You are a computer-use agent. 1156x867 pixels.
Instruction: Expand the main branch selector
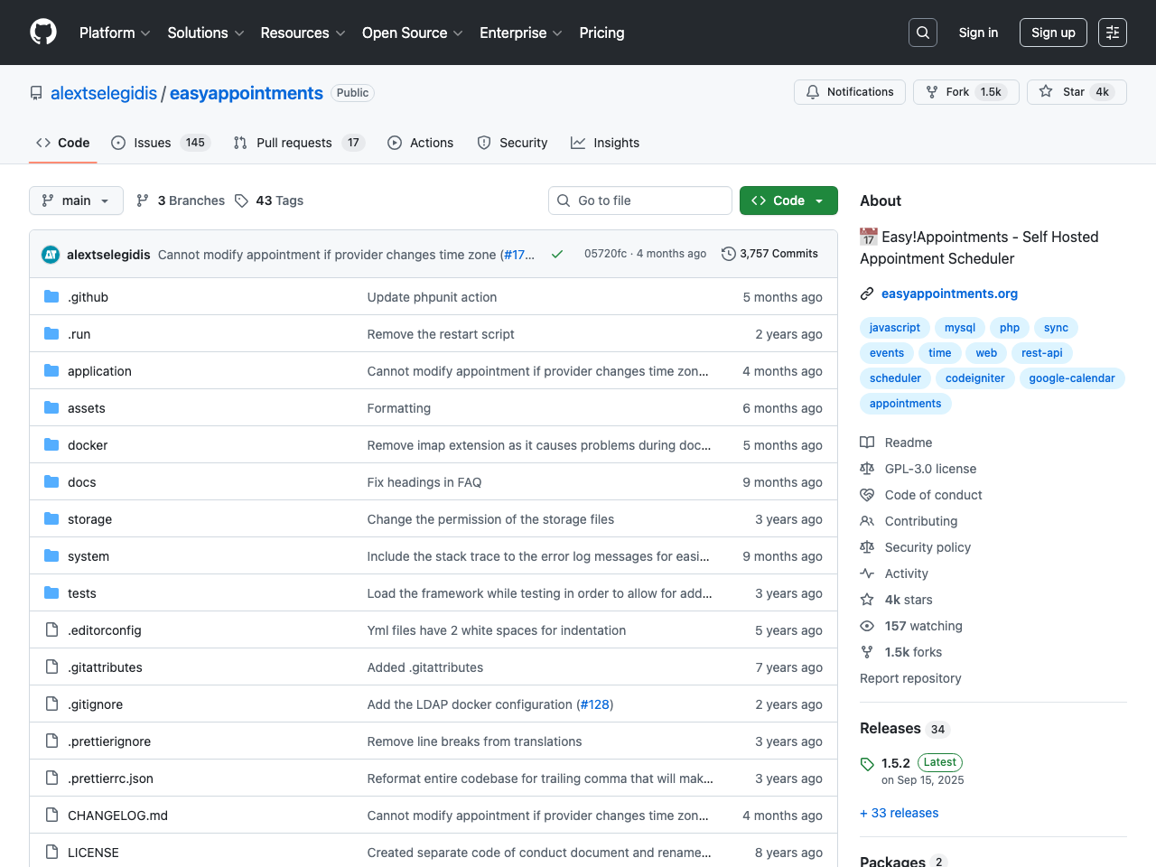coord(76,200)
